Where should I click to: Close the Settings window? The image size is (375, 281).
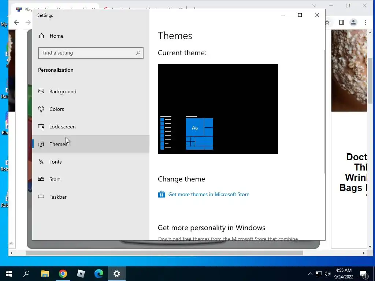[317, 15]
